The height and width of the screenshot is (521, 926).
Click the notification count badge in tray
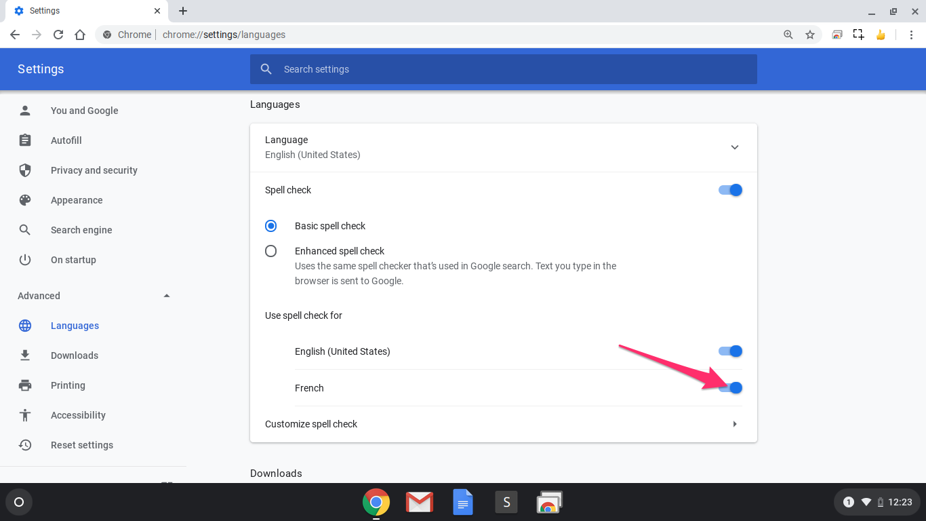point(848,502)
